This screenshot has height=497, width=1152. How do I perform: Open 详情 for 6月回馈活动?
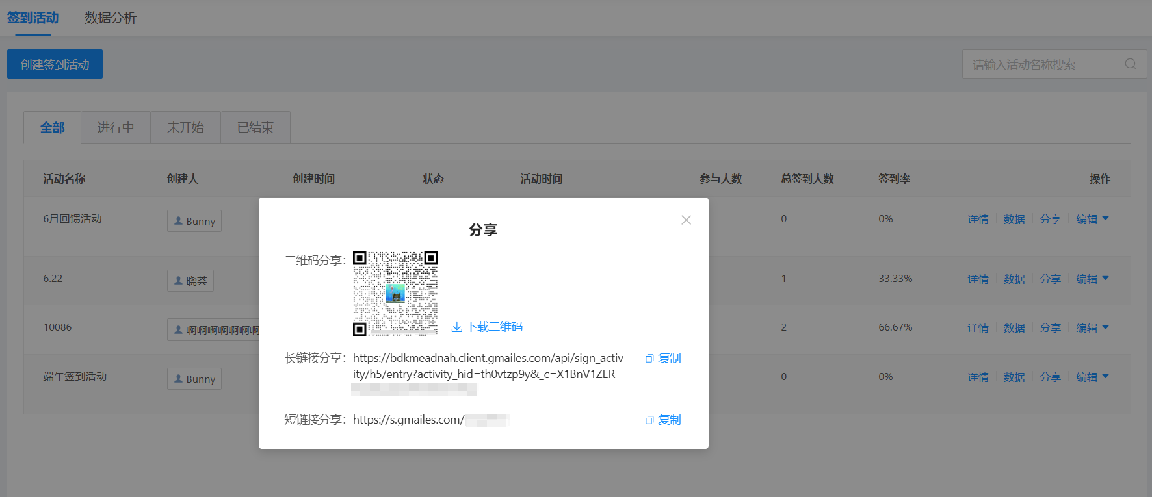pos(978,220)
